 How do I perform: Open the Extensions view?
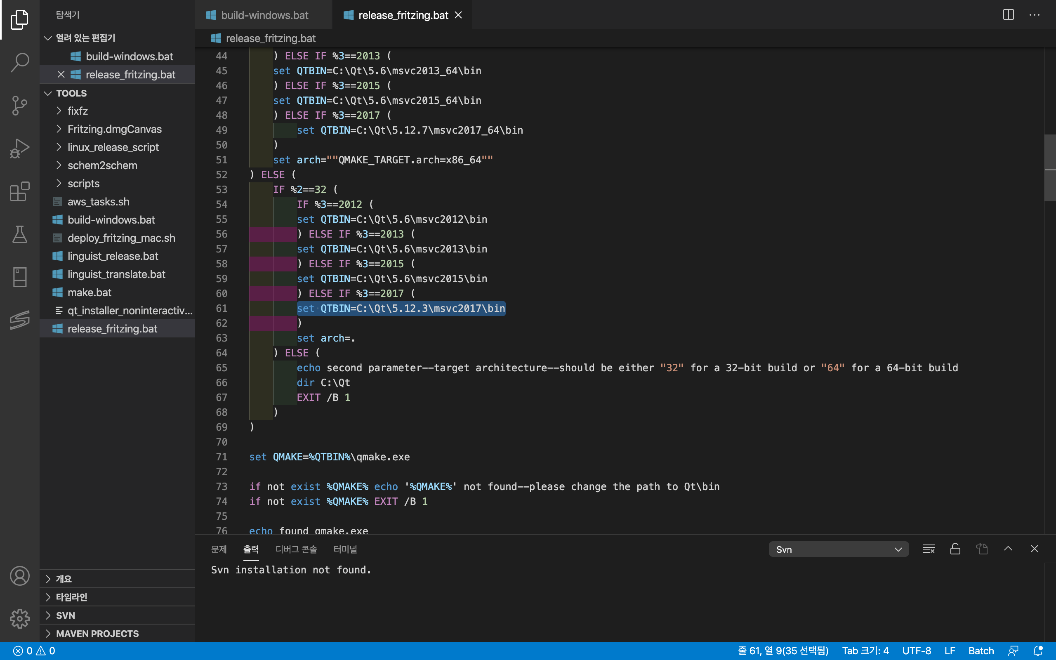pyautogui.click(x=20, y=191)
